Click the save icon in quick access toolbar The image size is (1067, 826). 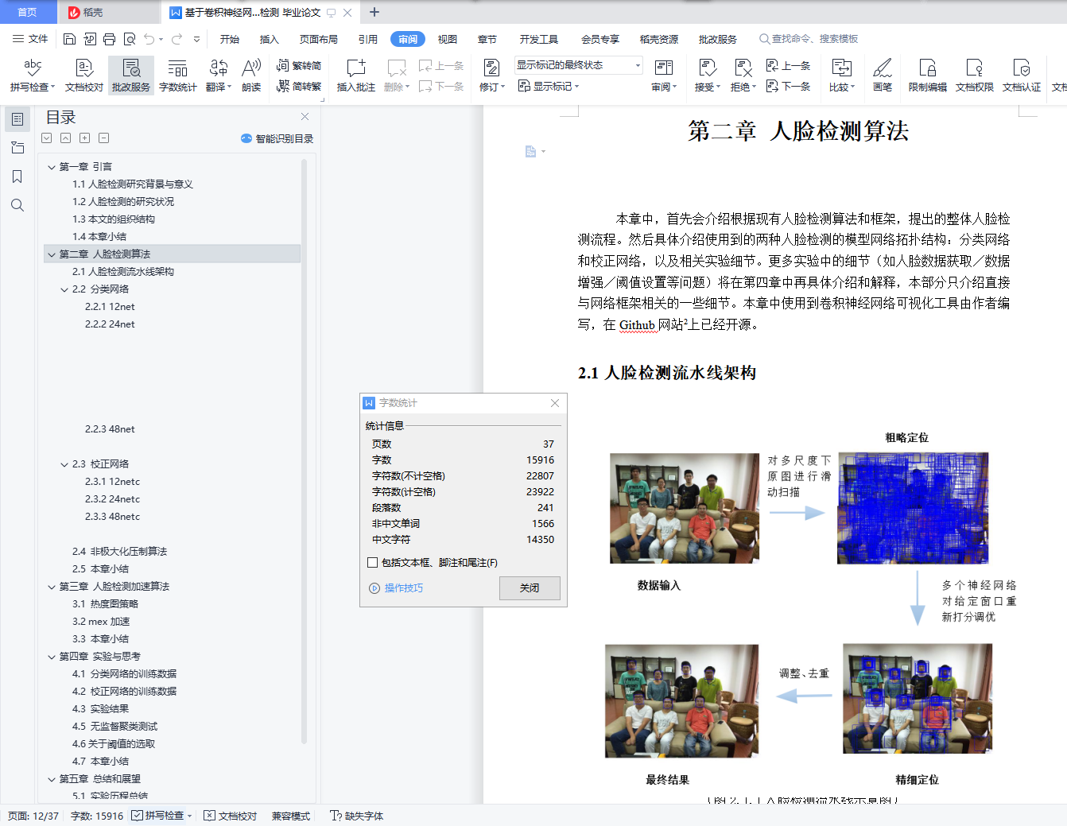[x=69, y=39]
